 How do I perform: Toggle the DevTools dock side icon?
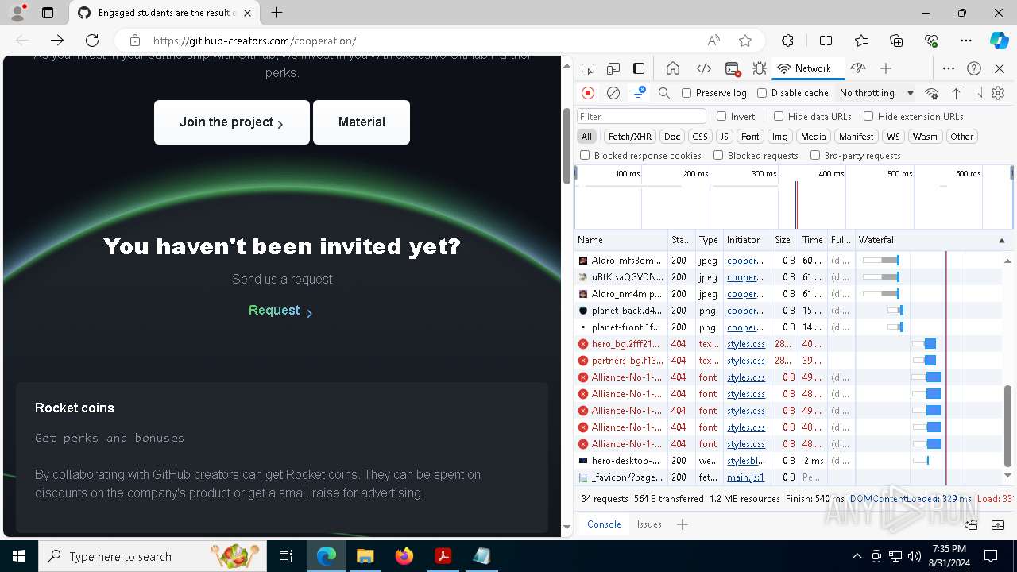coord(639,68)
